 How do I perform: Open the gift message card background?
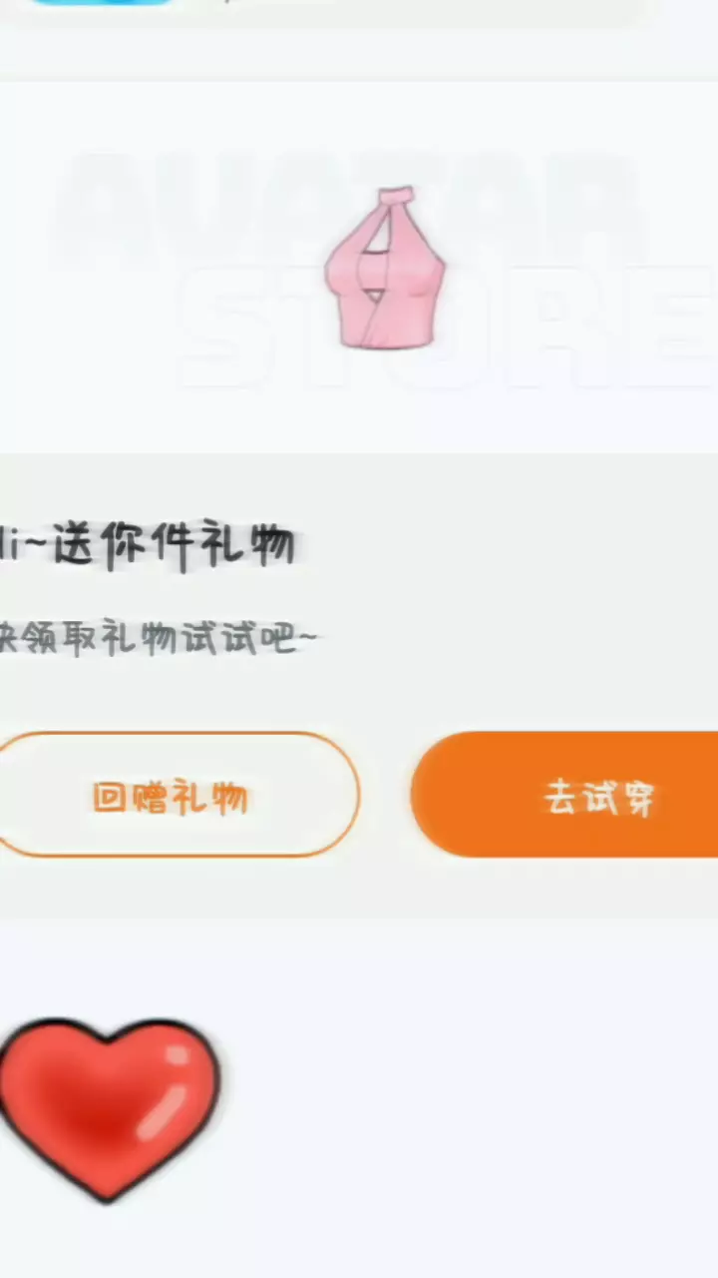(x=359, y=685)
